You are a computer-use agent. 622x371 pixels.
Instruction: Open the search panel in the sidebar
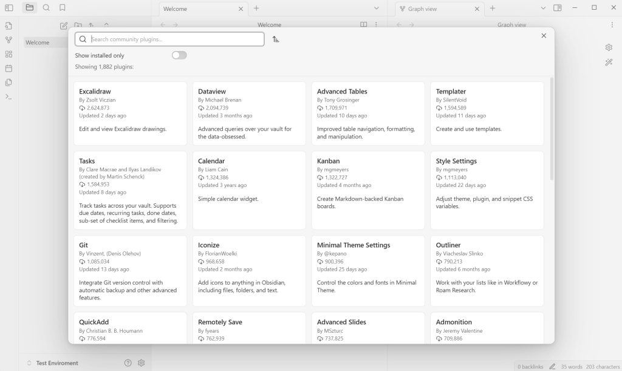(x=46, y=8)
